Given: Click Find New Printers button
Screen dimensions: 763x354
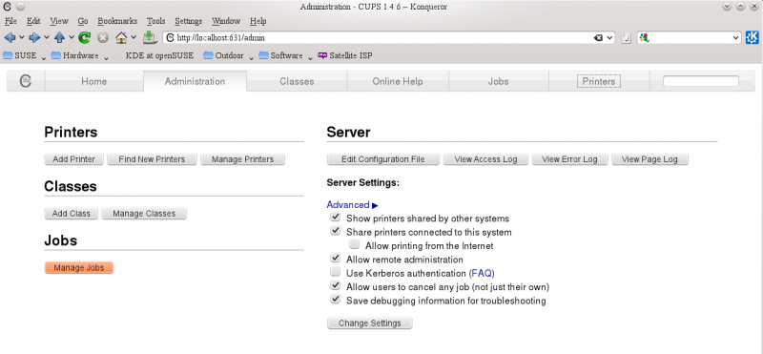Looking at the screenshot, I should [x=152, y=159].
